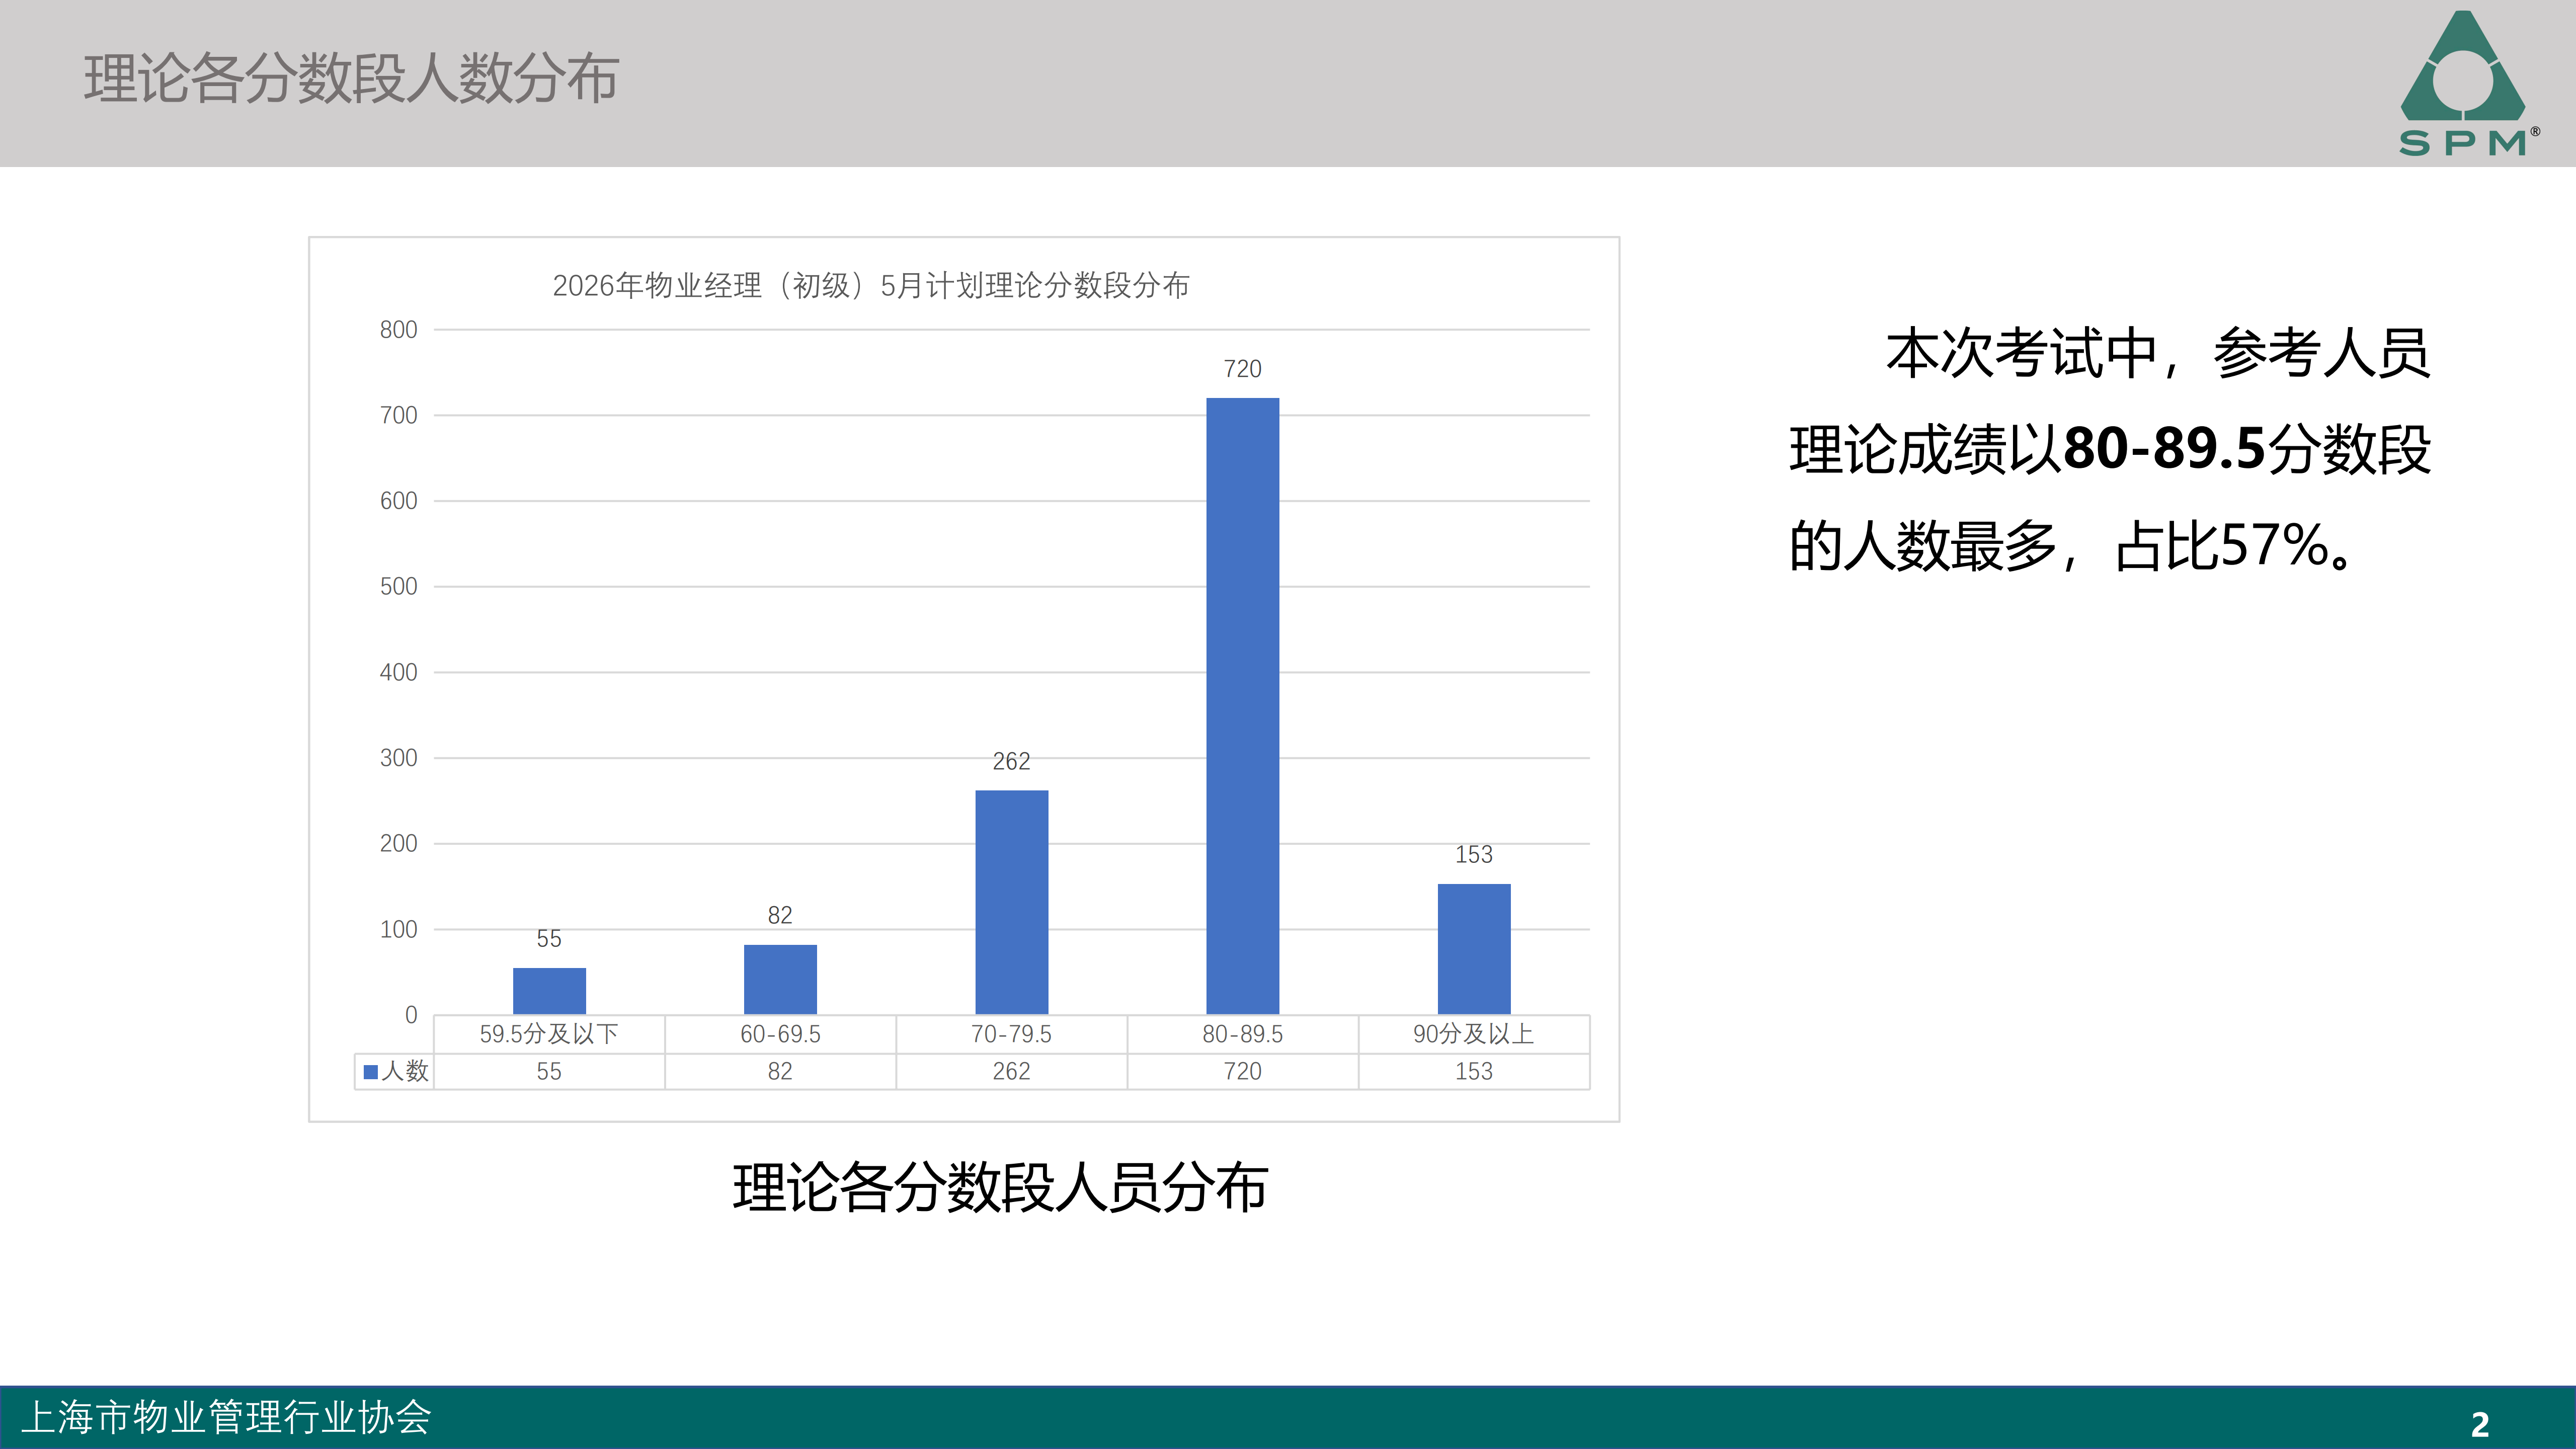
Task: Click the 720 cell in the data table
Action: pyautogui.click(x=1242, y=1072)
